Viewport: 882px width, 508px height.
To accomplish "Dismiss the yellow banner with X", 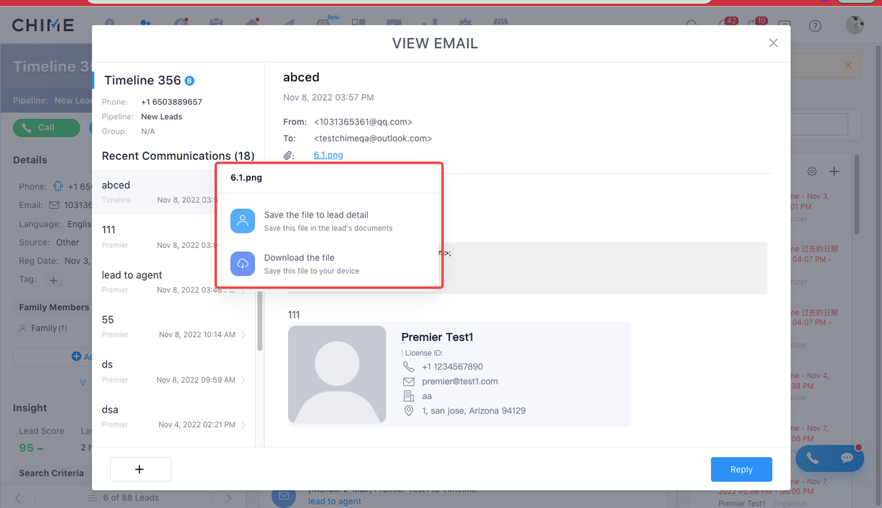I will pyautogui.click(x=848, y=65).
